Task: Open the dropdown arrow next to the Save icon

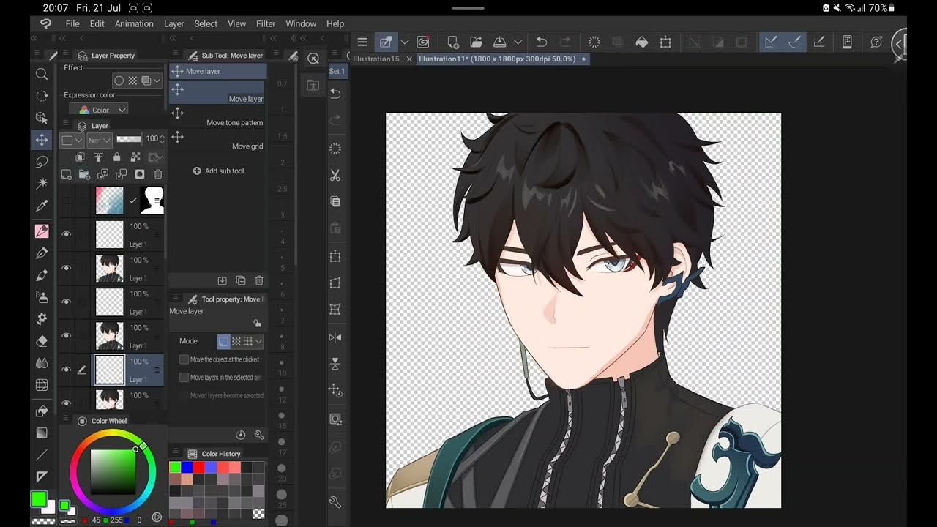Action: tap(518, 42)
